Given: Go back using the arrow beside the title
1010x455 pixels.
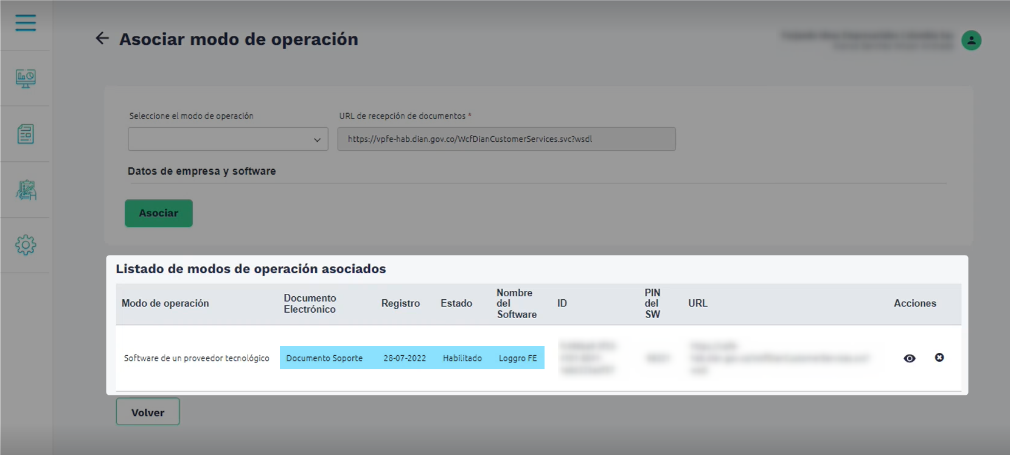Looking at the screenshot, I should [x=102, y=38].
